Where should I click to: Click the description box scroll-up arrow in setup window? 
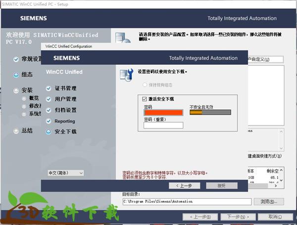pos(281,132)
